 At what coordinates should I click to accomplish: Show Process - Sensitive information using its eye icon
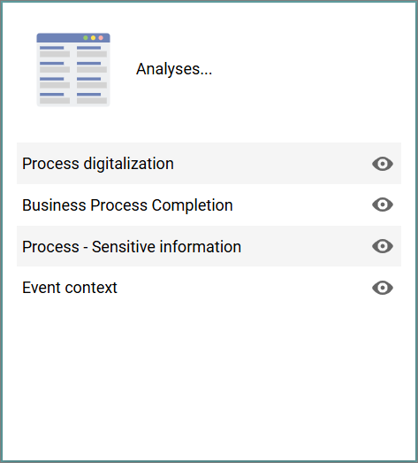point(383,246)
